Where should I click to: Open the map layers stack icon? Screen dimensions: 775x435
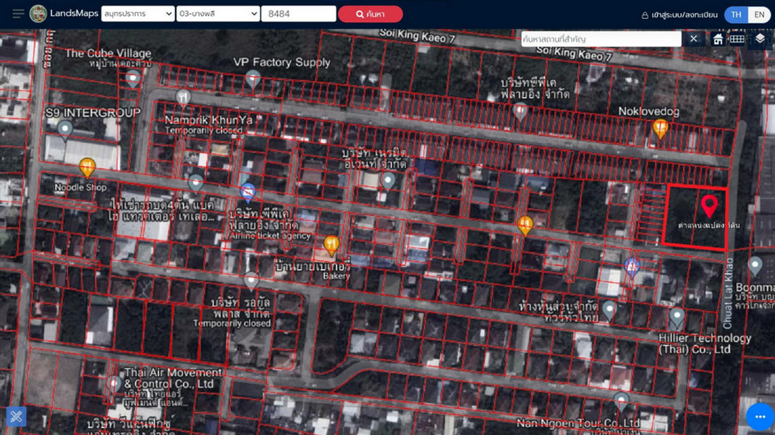759,39
